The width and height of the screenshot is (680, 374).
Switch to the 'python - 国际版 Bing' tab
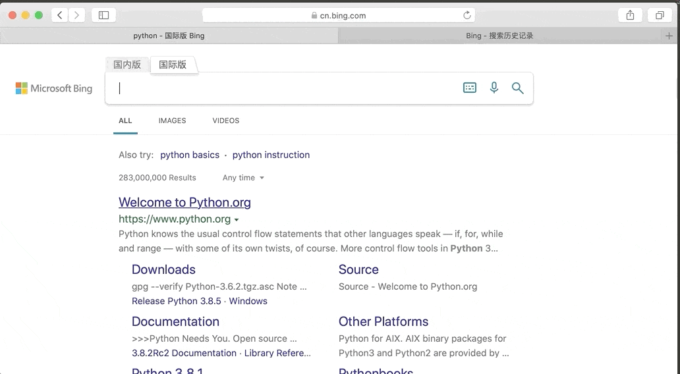(169, 36)
